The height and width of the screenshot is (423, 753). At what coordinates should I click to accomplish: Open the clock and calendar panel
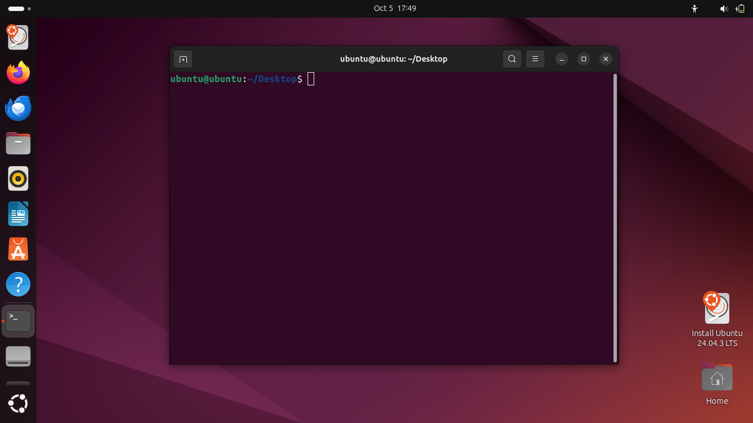395,8
